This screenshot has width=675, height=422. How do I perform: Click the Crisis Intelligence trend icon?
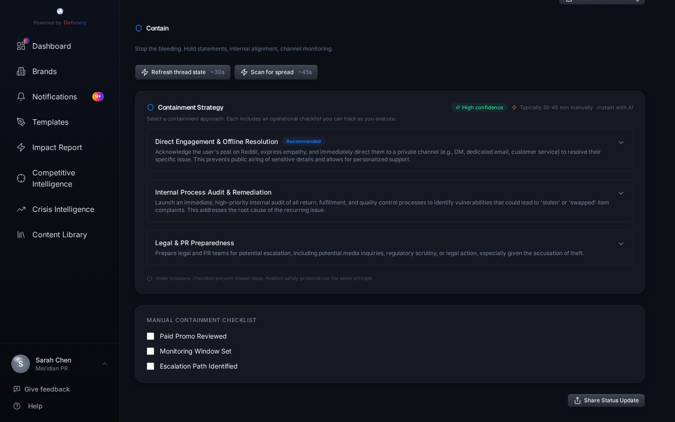(x=21, y=209)
